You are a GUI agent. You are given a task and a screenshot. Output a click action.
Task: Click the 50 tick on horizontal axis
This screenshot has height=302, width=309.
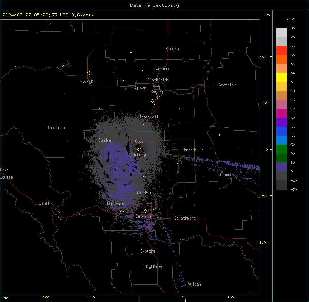[184, 297]
